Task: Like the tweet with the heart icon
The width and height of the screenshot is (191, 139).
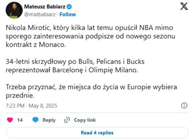Action: click(10, 120)
